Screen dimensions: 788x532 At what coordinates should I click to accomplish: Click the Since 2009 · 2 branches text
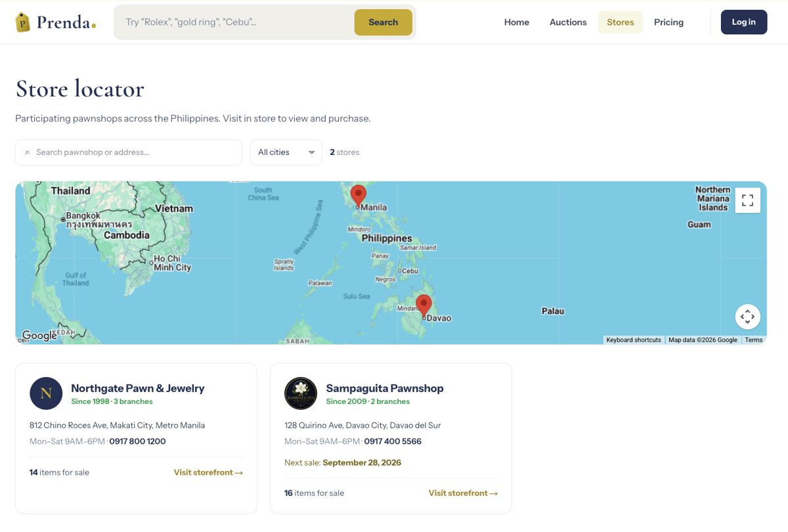point(368,401)
